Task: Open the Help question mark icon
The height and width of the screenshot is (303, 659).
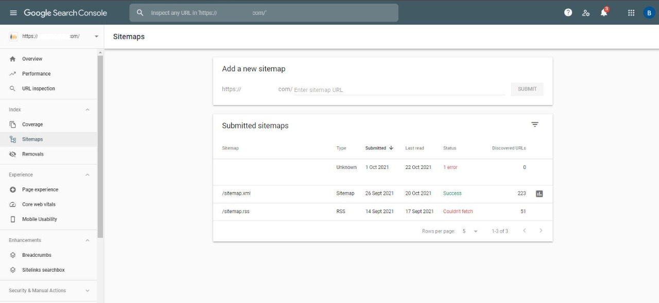Action: point(568,13)
